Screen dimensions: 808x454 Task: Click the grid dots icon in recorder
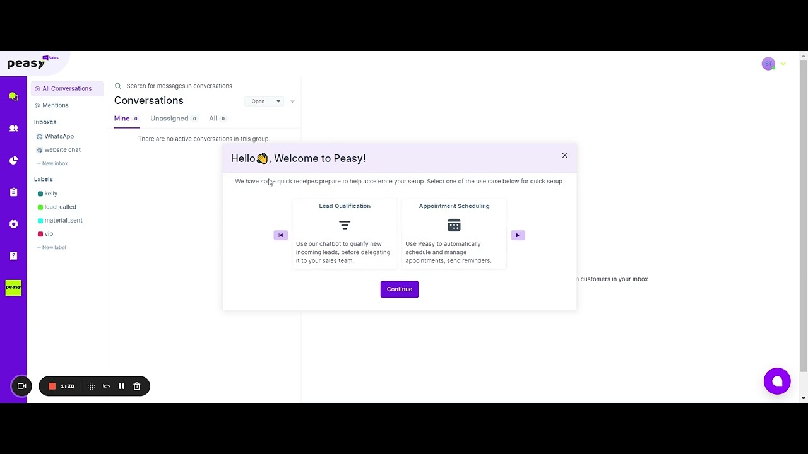point(92,386)
